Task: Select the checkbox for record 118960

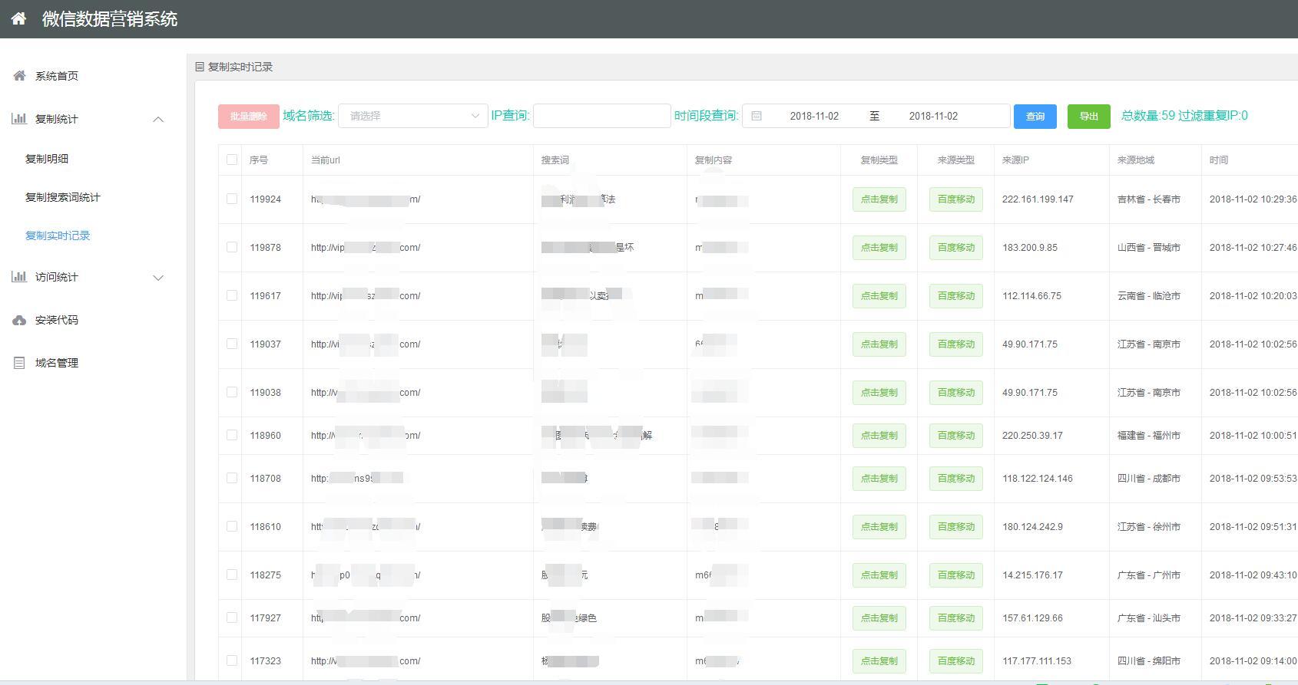Action: coord(232,435)
